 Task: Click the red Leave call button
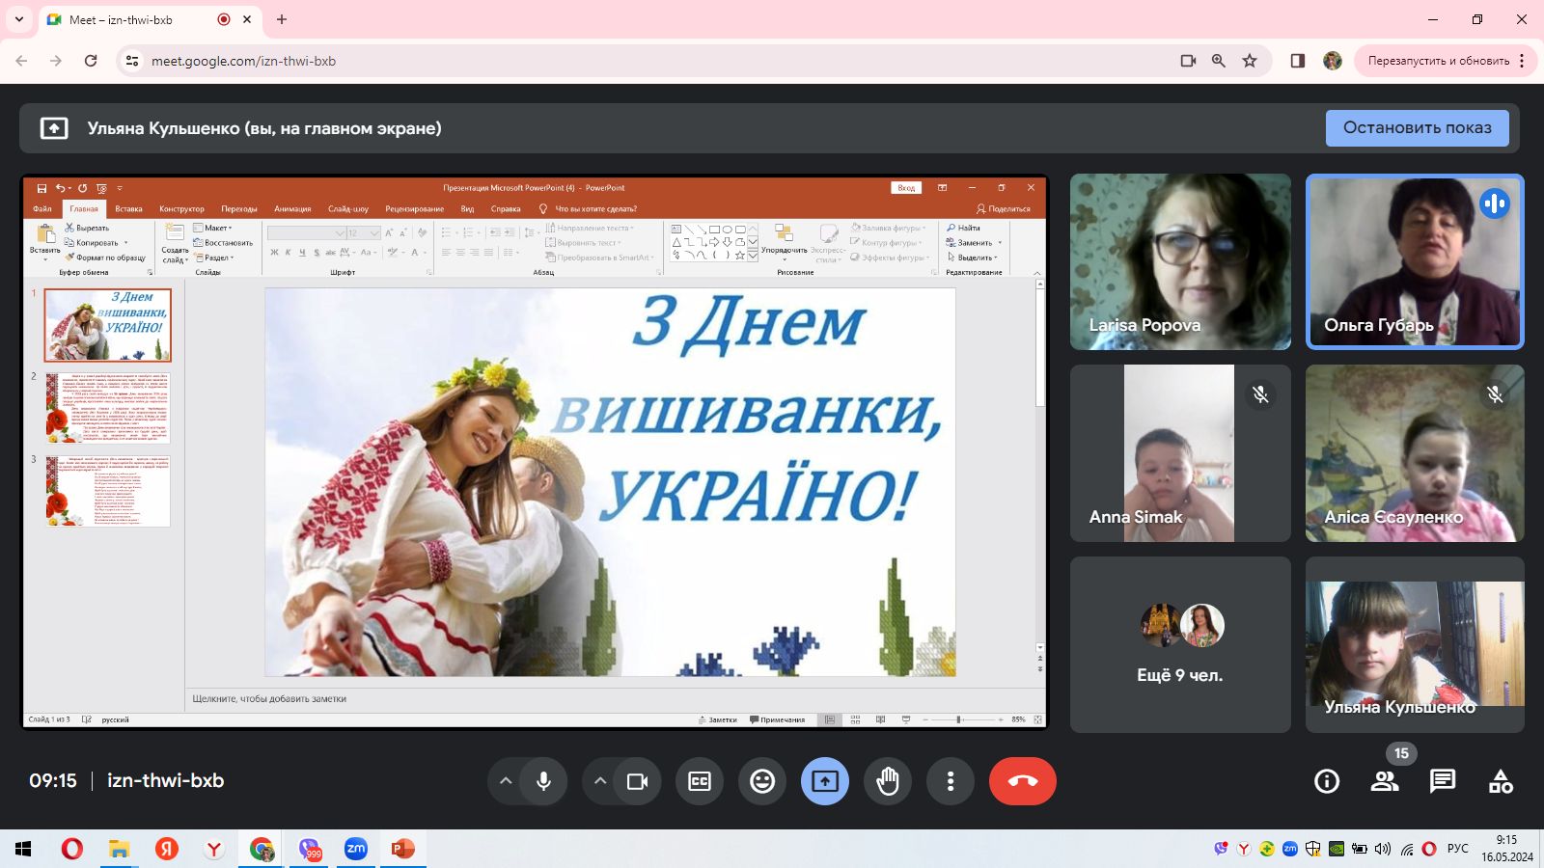click(x=1022, y=781)
